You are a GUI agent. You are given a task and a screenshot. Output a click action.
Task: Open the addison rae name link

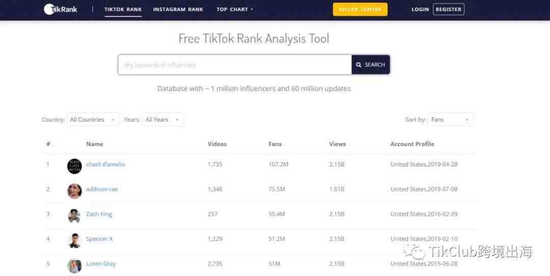coord(102,189)
